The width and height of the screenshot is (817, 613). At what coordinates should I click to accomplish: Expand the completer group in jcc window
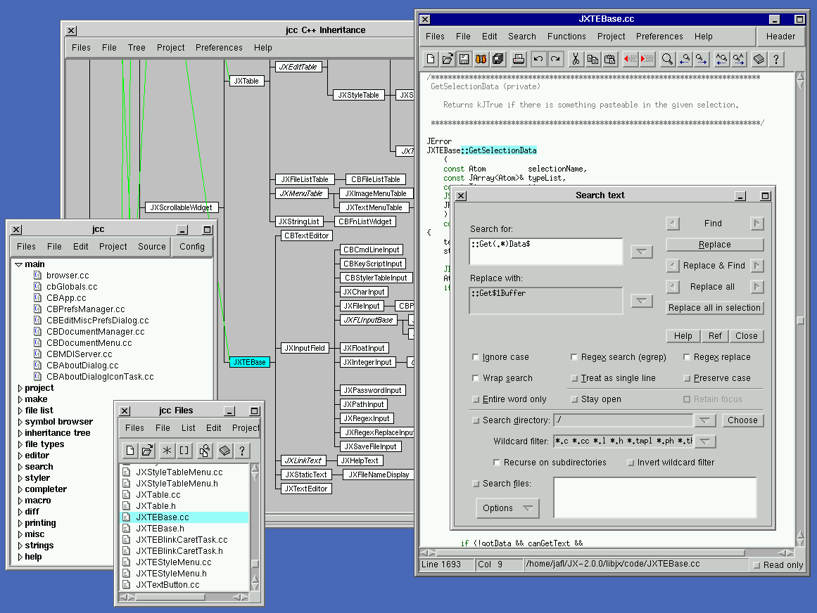click(20, 490)
